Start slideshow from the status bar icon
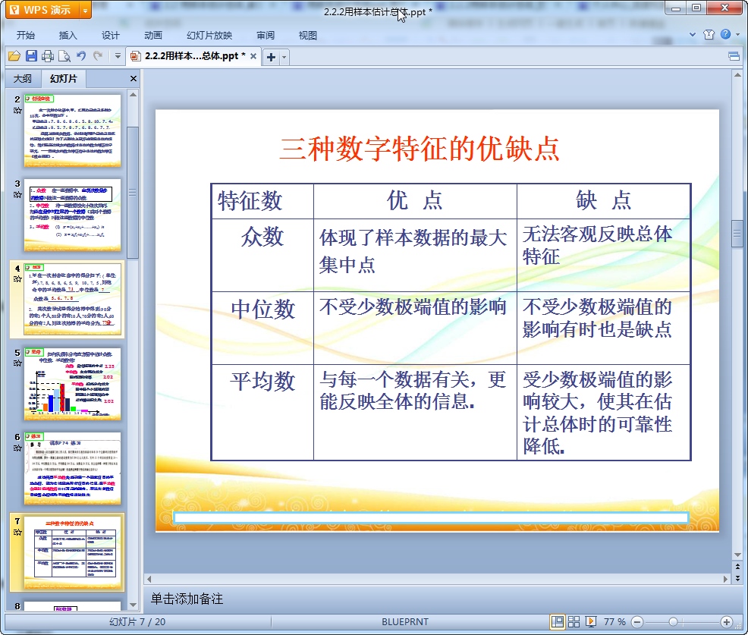The width and height of the screenshot is (748, 635). [x=590, y=621]
